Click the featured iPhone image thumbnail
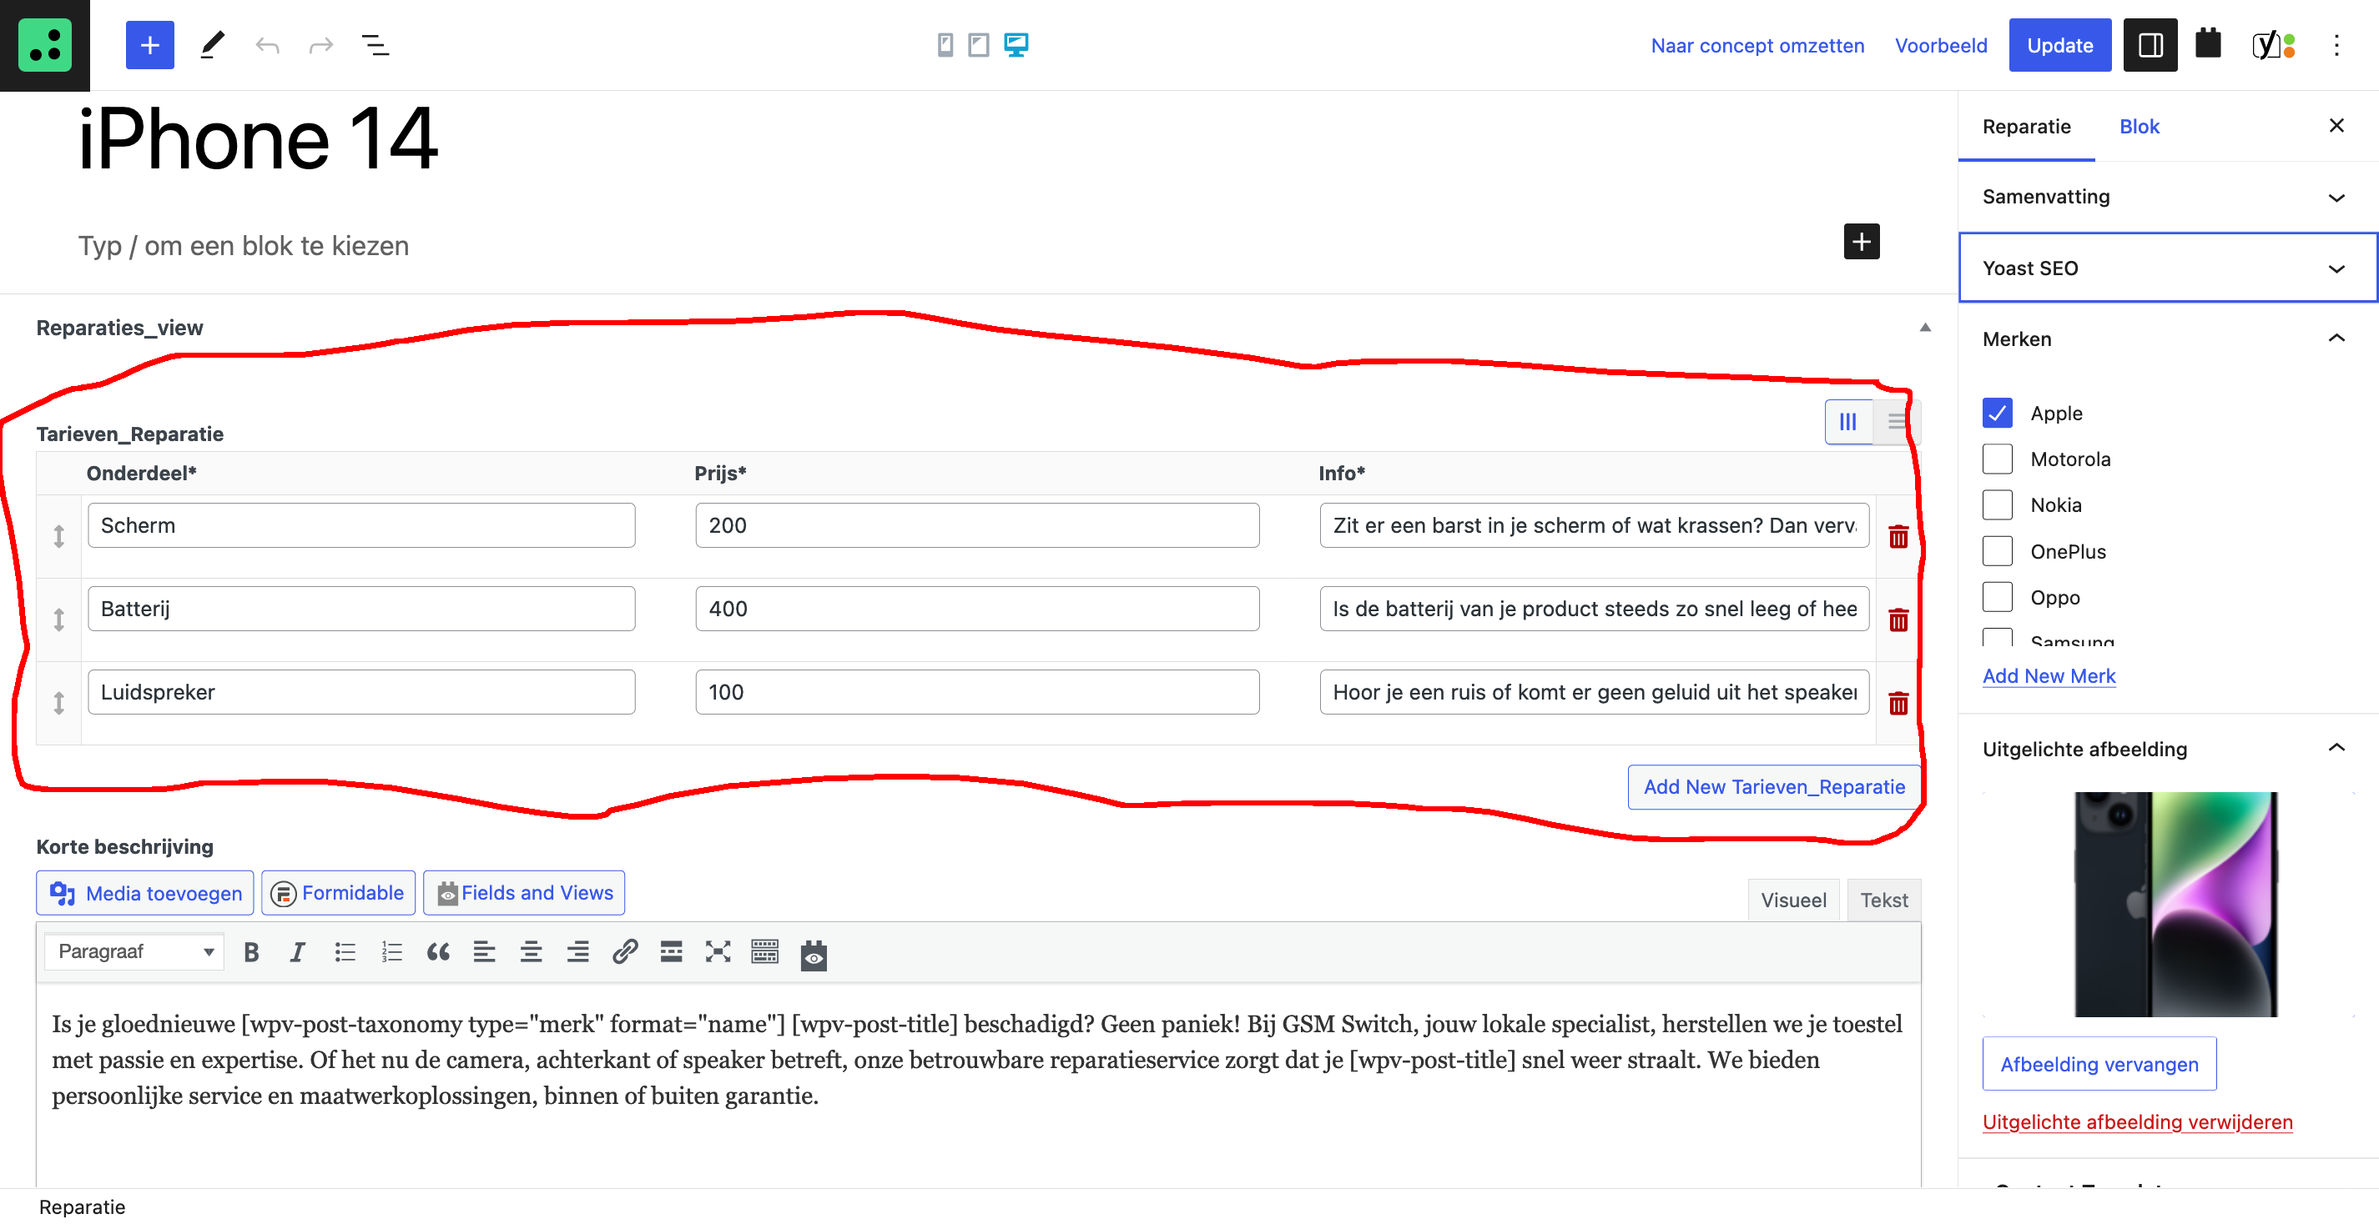The height and width of the screenshot is (1224, 2379). pyautogui.click(x=2176, y=904)
